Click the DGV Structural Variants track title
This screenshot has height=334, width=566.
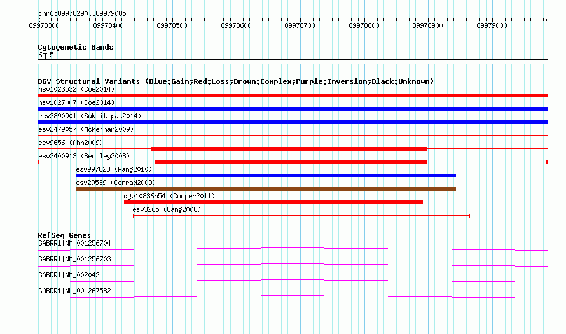236,81
